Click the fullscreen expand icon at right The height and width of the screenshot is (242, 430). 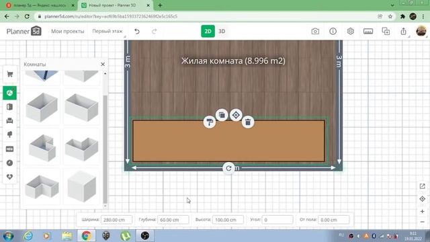tap(423, 186)
